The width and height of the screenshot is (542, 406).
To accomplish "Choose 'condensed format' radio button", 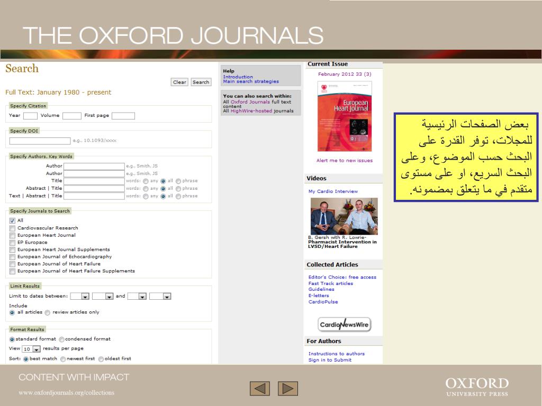I will (x=61, y=339).
